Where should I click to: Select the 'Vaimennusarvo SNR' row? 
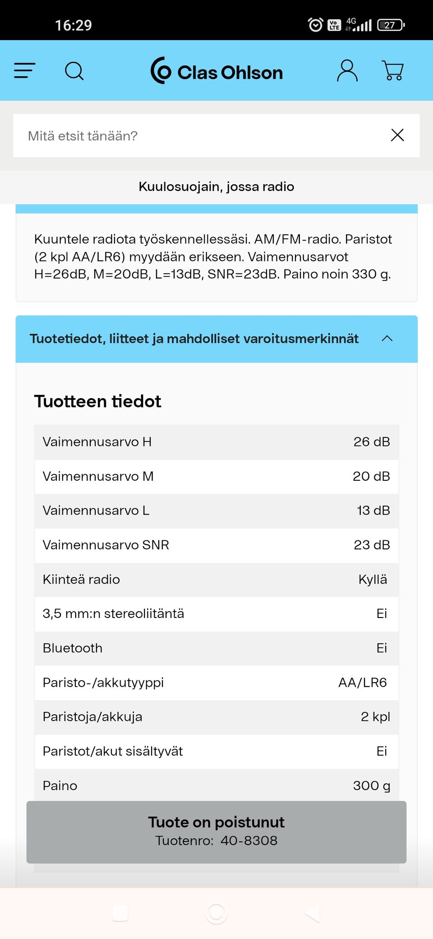point(216,545)
